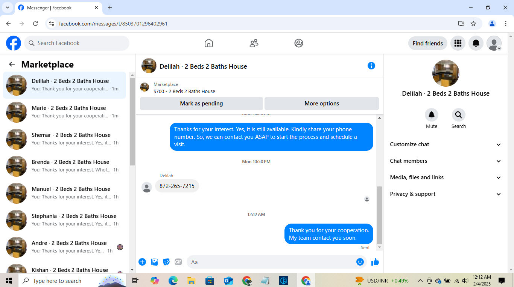Click the Find friends button

pyautogui.click(x=428, y=43)
